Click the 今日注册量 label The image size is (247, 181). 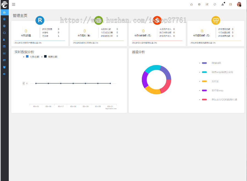[x=26, y=36]
